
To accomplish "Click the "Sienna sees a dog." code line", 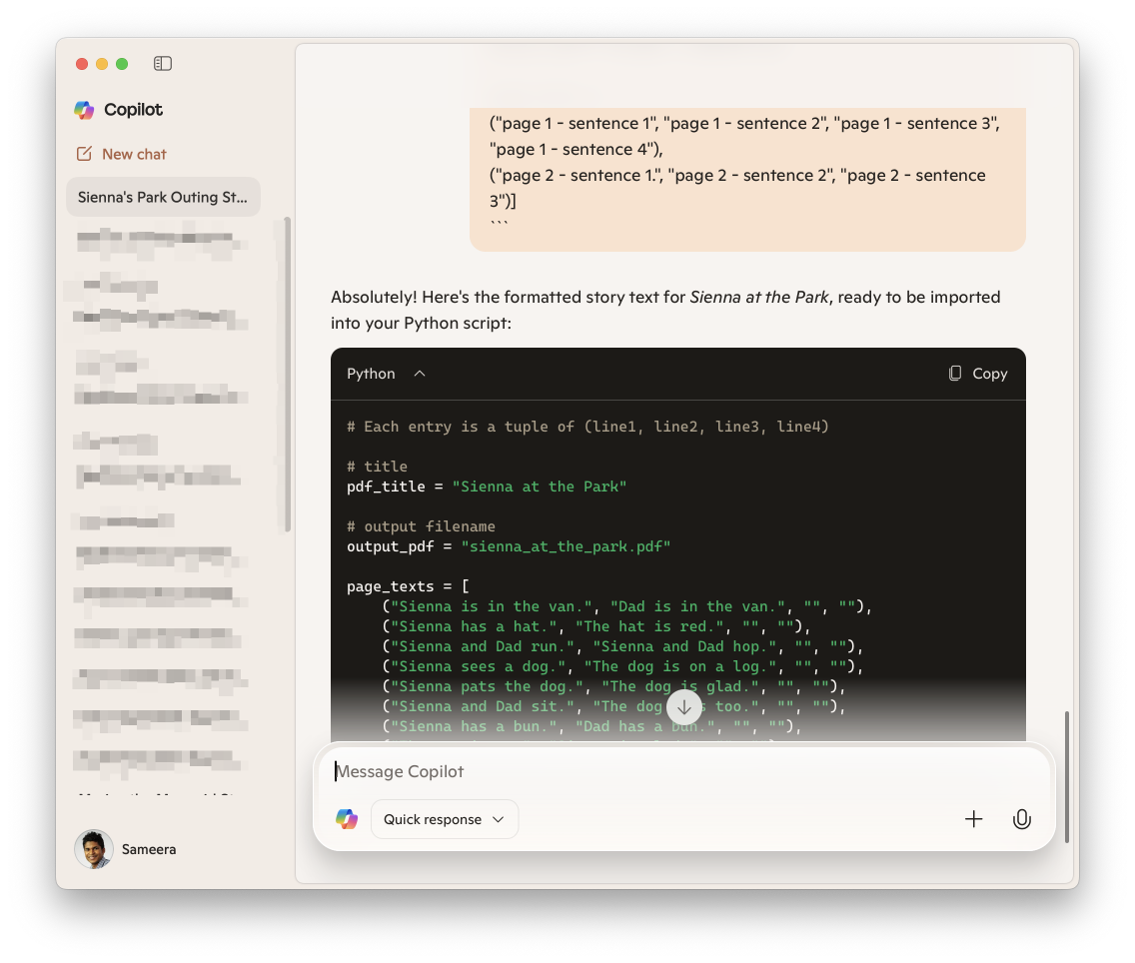I will tap(622, 666).
